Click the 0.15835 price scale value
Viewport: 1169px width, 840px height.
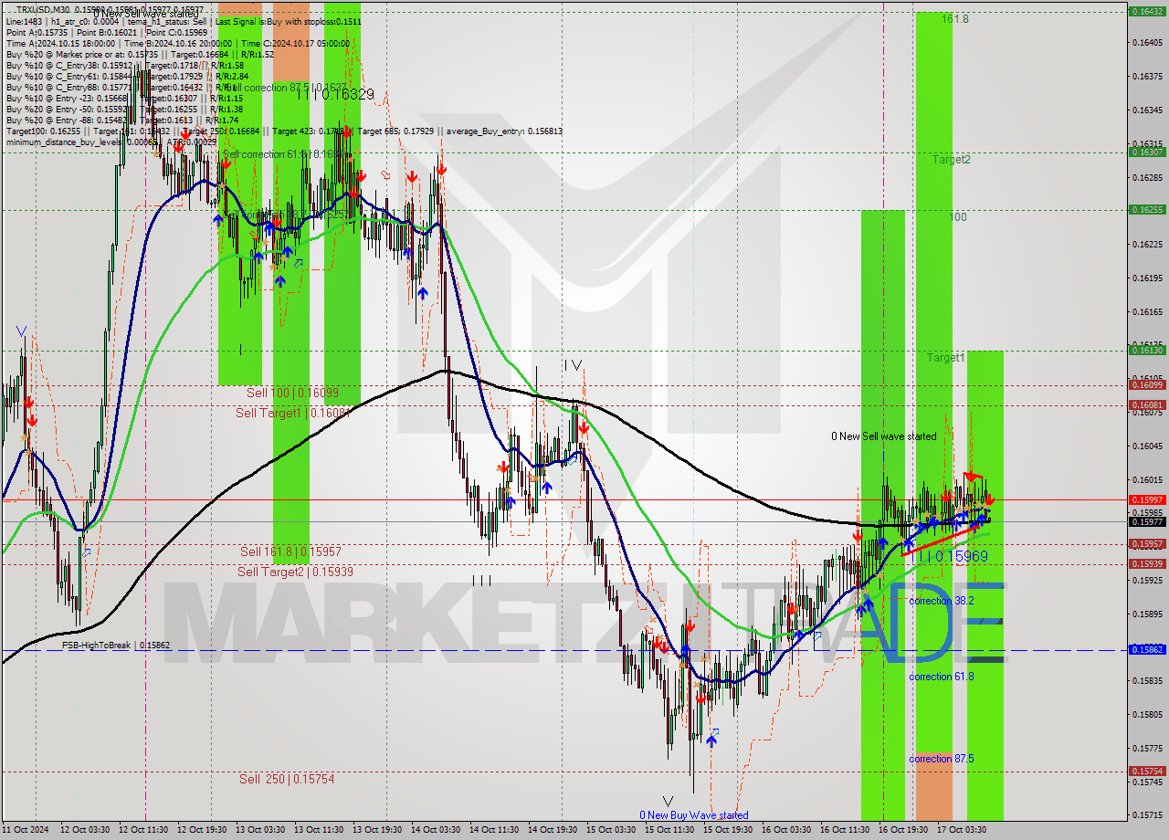1147,680
